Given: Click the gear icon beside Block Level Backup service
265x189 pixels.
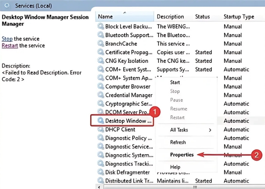Looking at the screenshot, I should pyautogui.click(x=100, y=26).
